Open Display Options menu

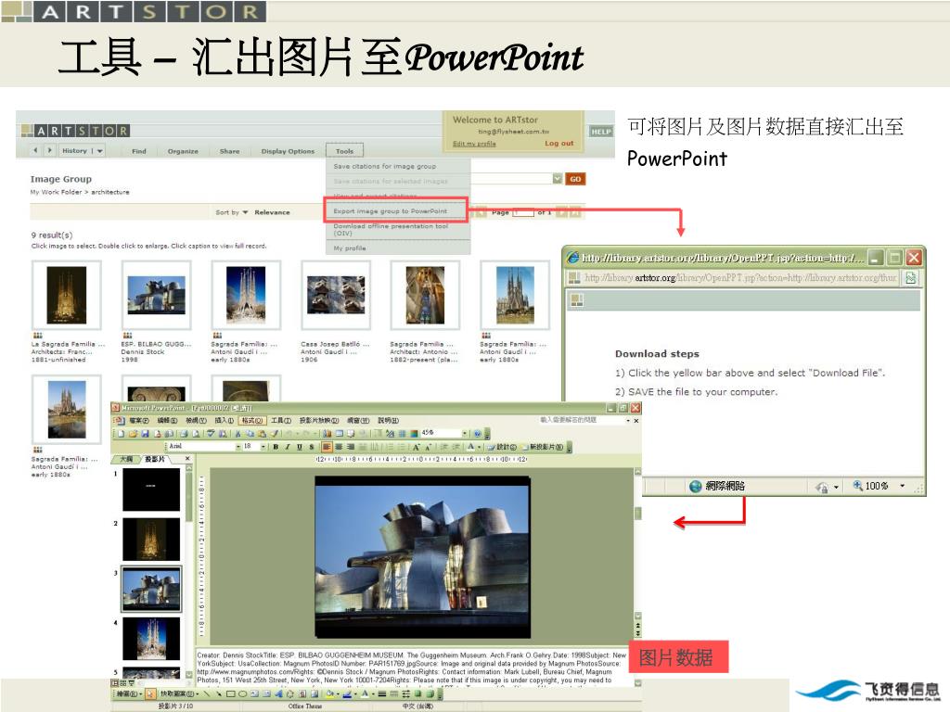tap(288, 151)
